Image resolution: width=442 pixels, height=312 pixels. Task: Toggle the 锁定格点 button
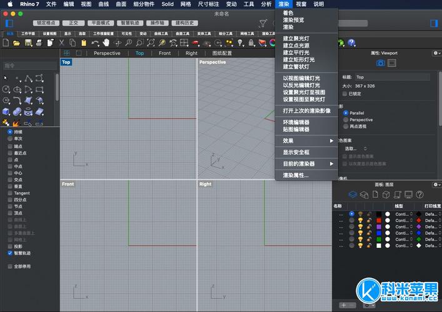46,23
